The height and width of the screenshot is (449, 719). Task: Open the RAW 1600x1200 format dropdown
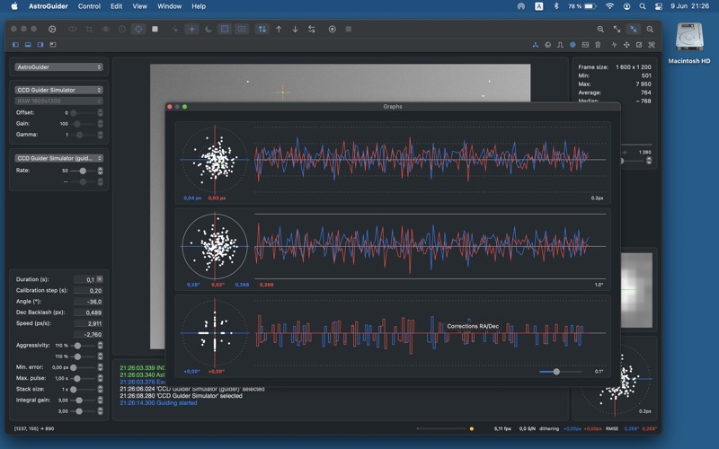pyautogui.click(x=58, y=101)
